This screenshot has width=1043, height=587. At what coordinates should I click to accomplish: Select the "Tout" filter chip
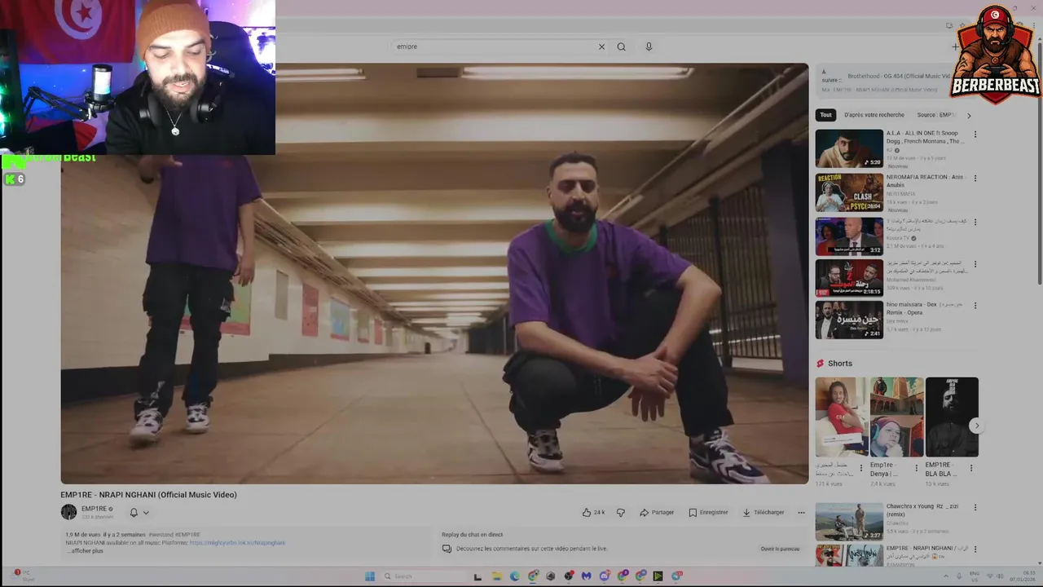826,115
